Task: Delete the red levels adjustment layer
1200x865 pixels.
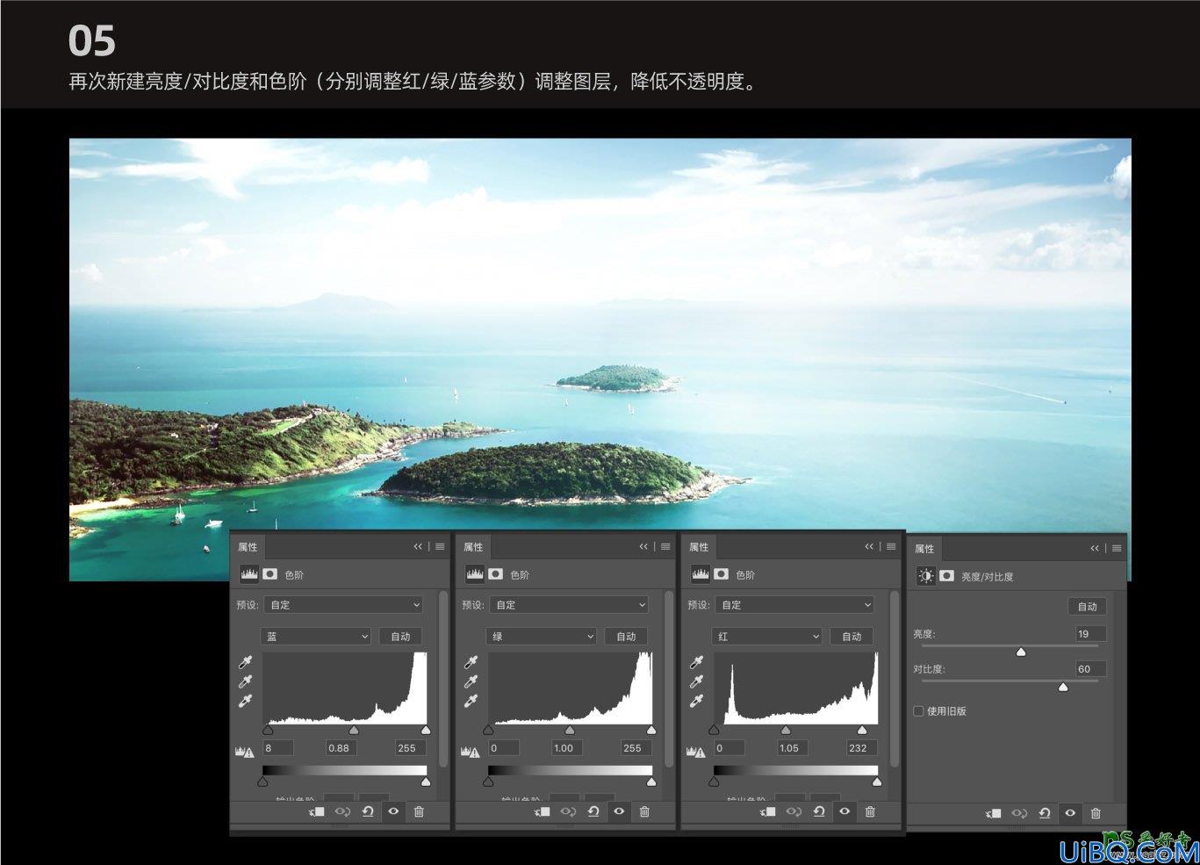Action: (x=870, y=811)
